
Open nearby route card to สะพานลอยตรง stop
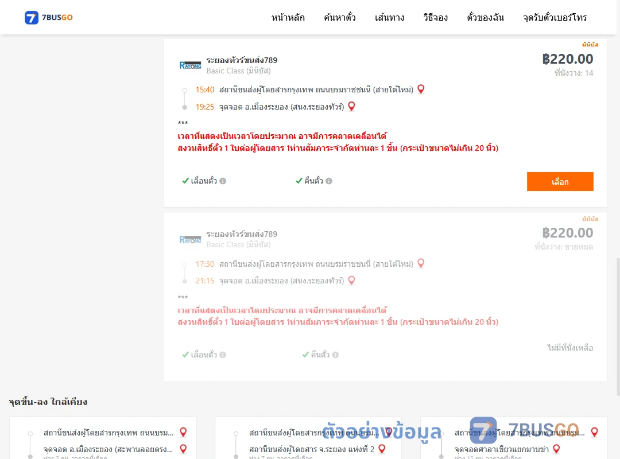pos(103,438)
